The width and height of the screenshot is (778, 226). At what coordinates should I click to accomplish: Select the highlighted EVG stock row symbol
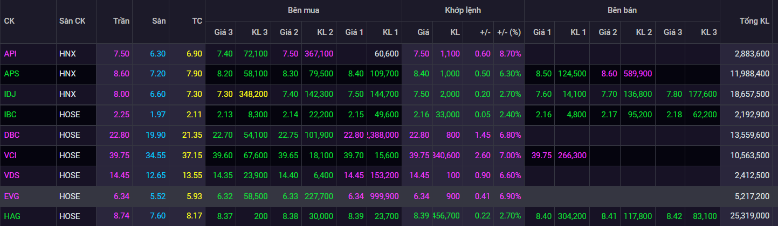(11, 196)
